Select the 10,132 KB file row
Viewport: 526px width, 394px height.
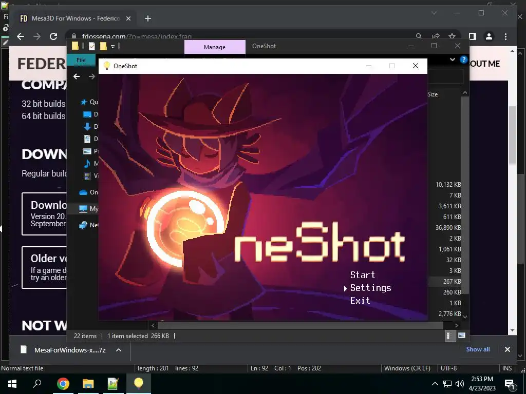click(448, 185)
